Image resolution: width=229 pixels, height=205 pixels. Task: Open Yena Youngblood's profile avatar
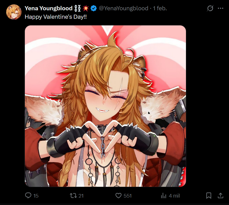[14, 12]
